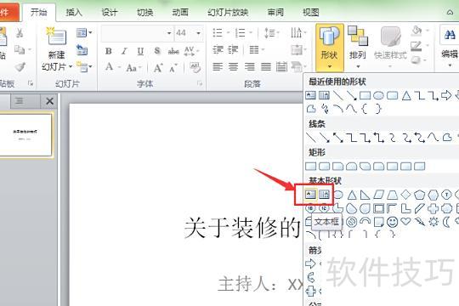This screenshot has height=306, width=459.
Task: Open the font color A dropdown
Action: point(113,67)
